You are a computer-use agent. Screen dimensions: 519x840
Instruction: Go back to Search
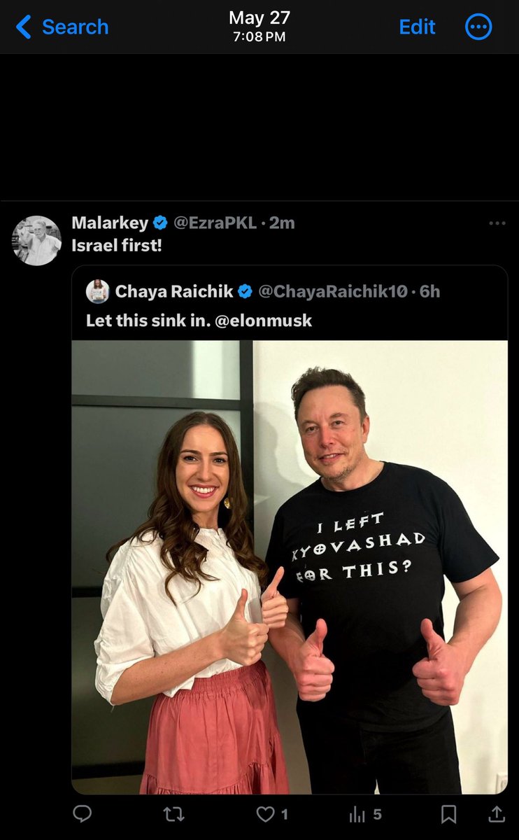coord(62,27)
